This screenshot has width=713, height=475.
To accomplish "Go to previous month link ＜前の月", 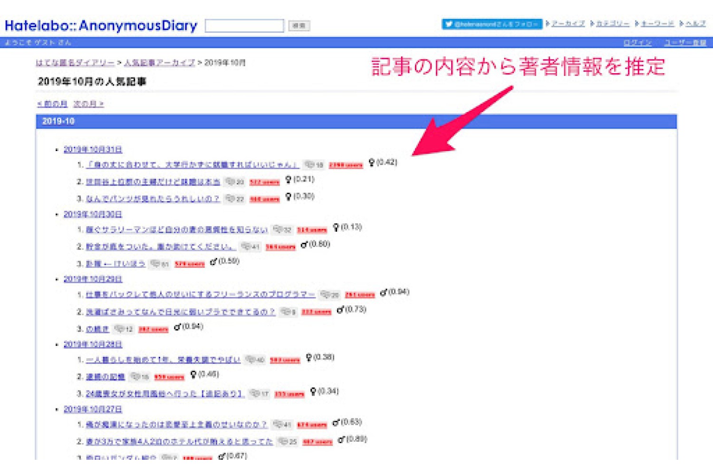I will click(x=52, y=104).
